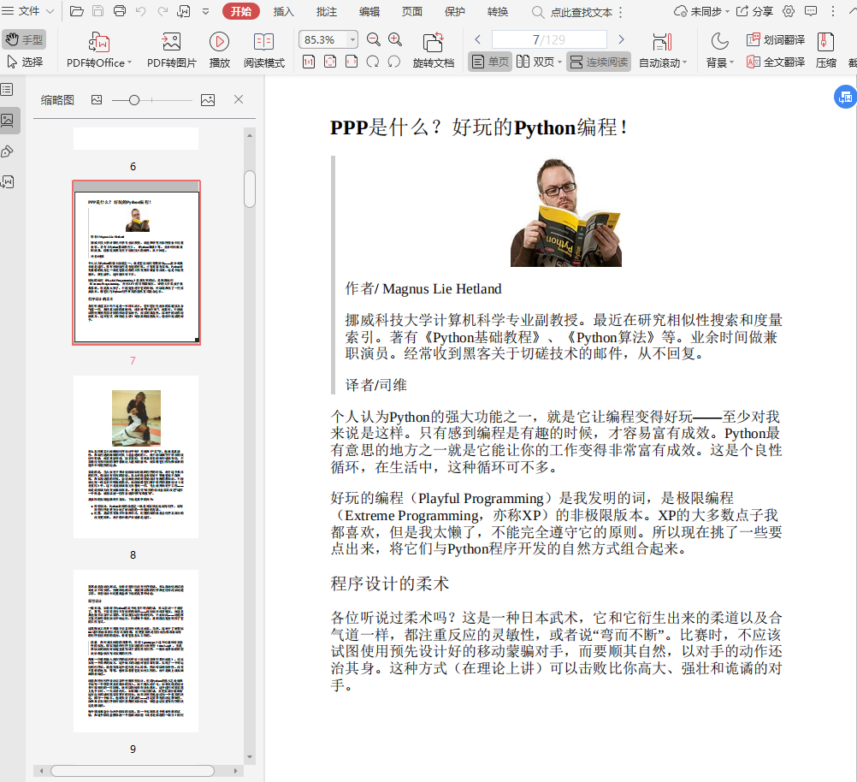The width and height of the screenshot is (857, 782).
Task: Open the 背景 background dropdown
Action: coord(720,50)
